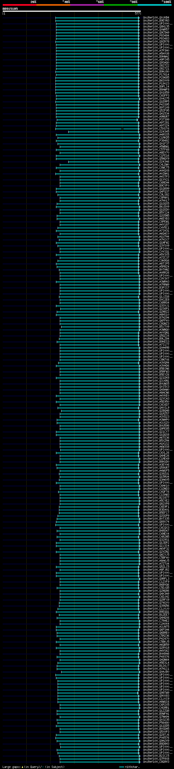Screen dimensions: 174x769
Task: Click hit label UniRef100_O82721
Action: click(156, 69)
